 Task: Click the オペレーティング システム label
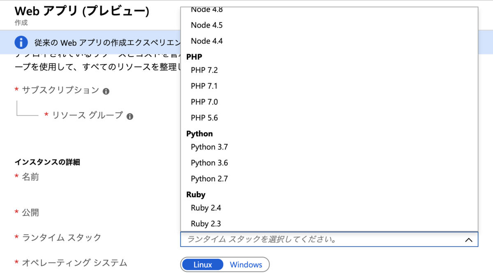click(x=74, y=263)
